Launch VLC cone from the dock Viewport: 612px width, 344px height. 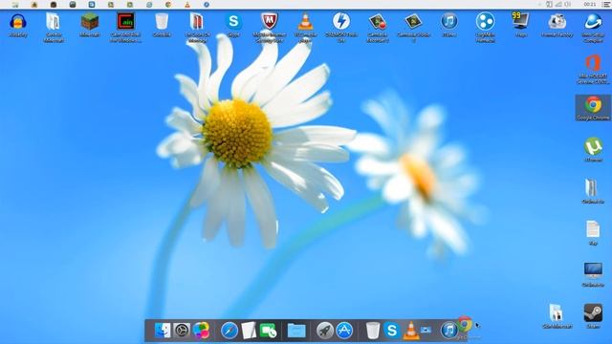pos(410,331)
